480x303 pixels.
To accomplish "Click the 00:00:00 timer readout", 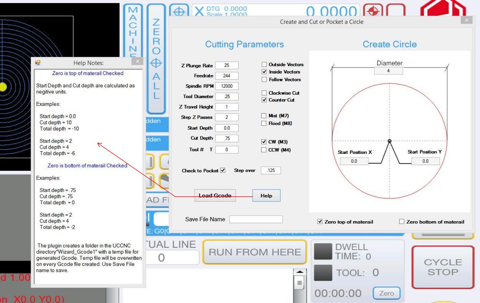I will [x=338, y=293].
